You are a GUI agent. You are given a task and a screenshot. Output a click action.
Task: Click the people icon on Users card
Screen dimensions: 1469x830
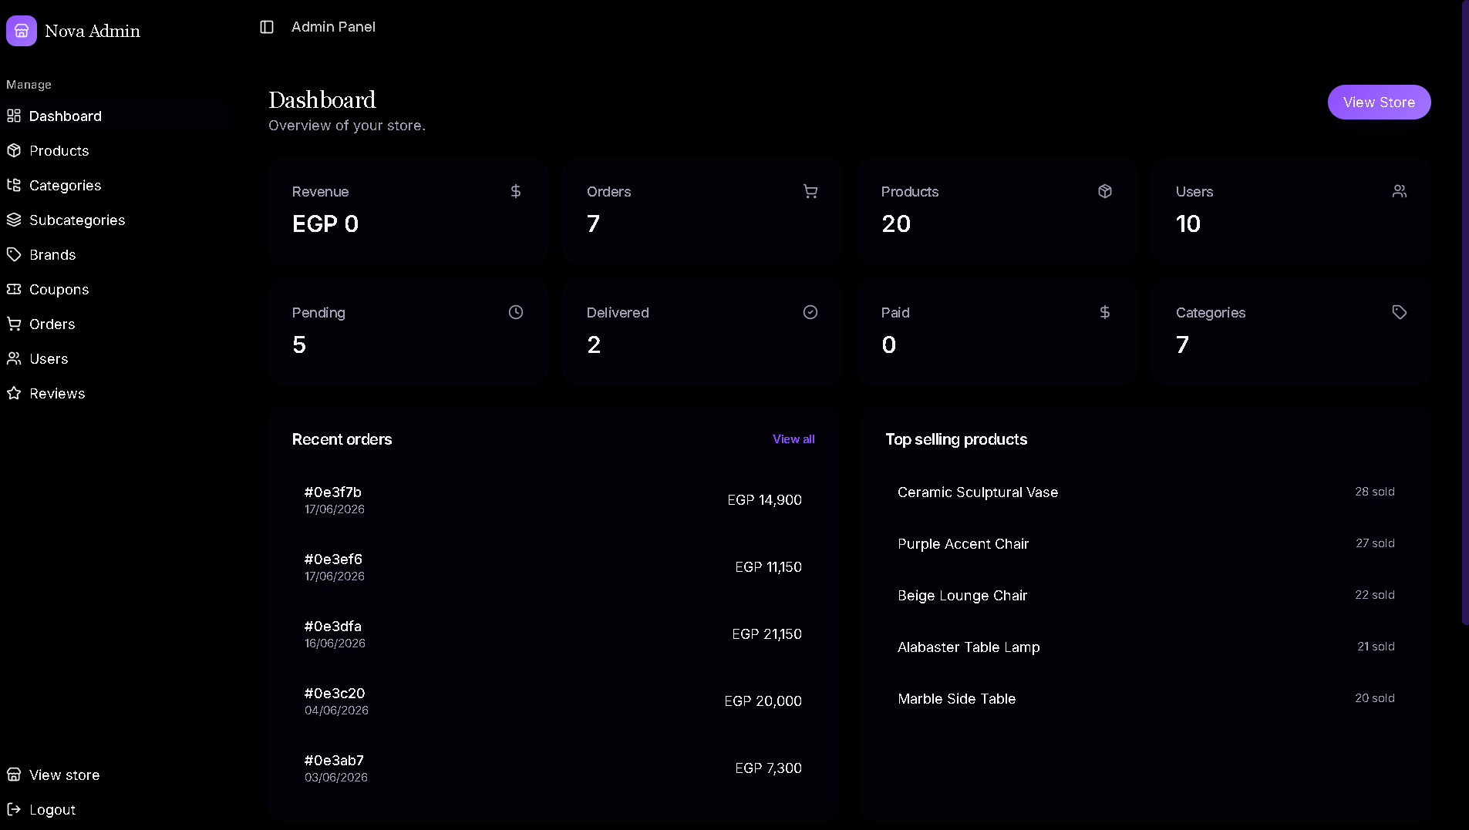tap(1400, 191)
